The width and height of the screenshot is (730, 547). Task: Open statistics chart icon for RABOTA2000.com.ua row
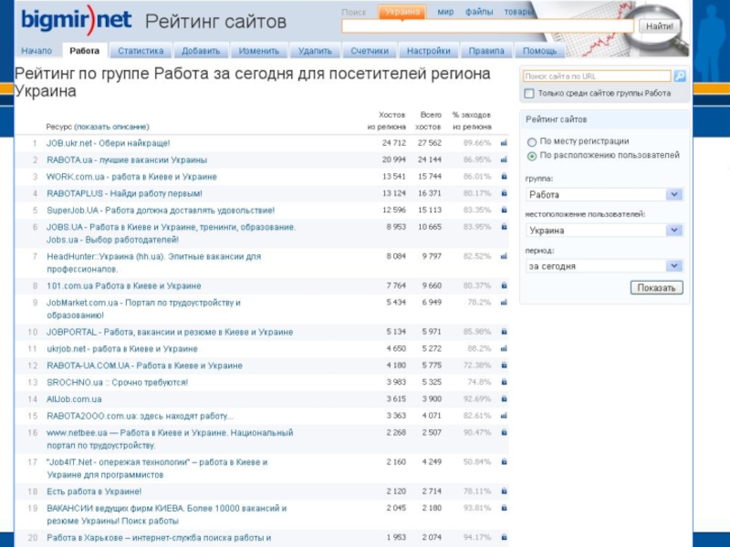[x=504, y=416]
